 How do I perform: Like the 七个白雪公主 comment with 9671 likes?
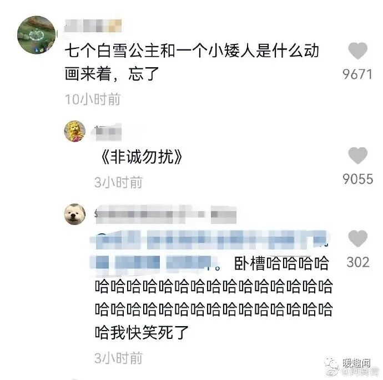[x=357, y=51]
